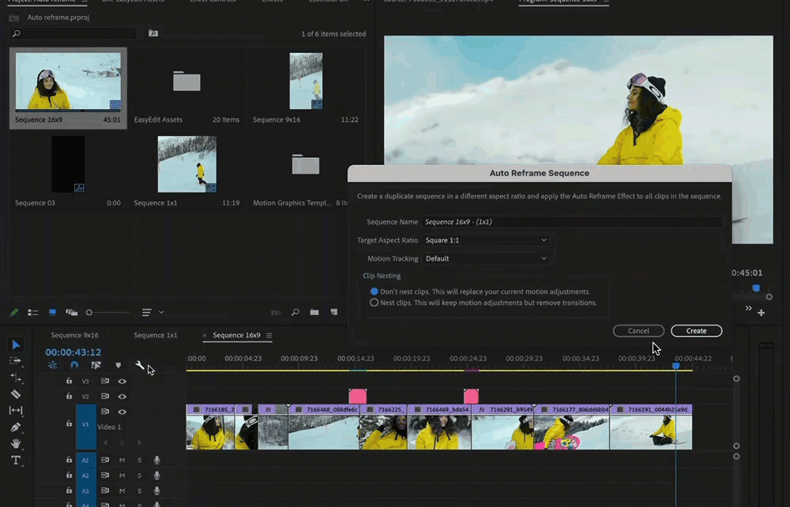The width and height of the screenshot is (790, 507).
Task: Click the Project panel search field
Action: tap(73, 33)
